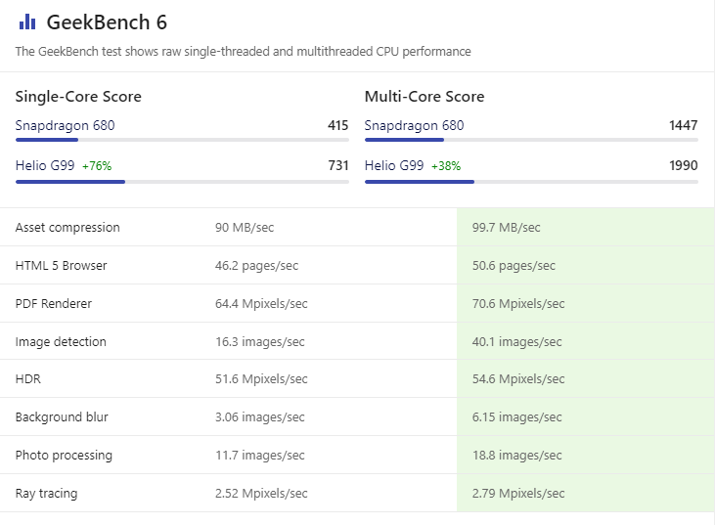Select the PDF Renderer row label
The image size is (715, 525).
coord(54,304)
